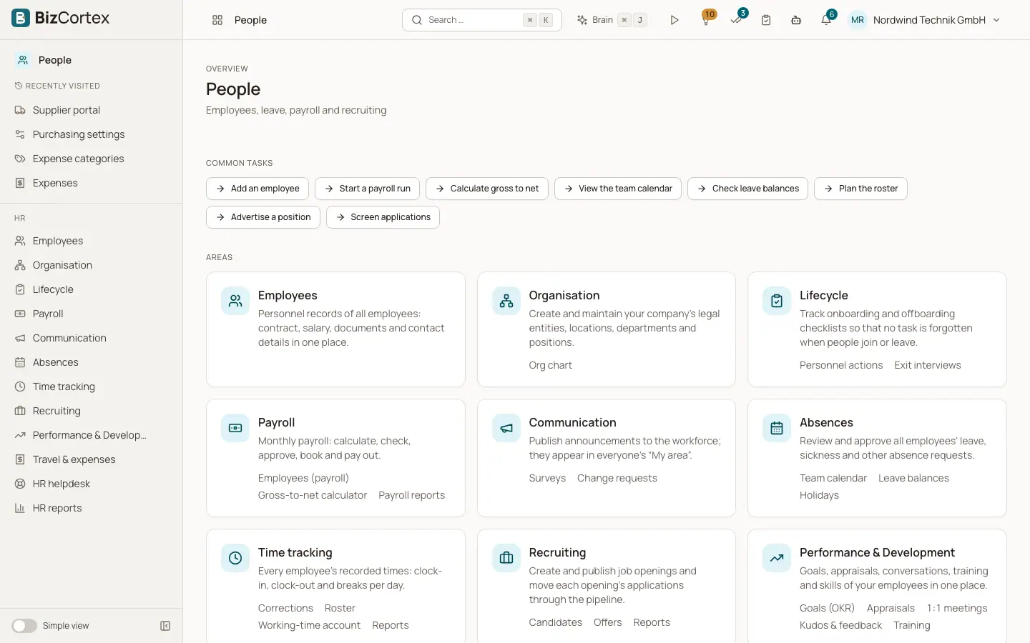Open the clipboard icon in top bar

766,20
